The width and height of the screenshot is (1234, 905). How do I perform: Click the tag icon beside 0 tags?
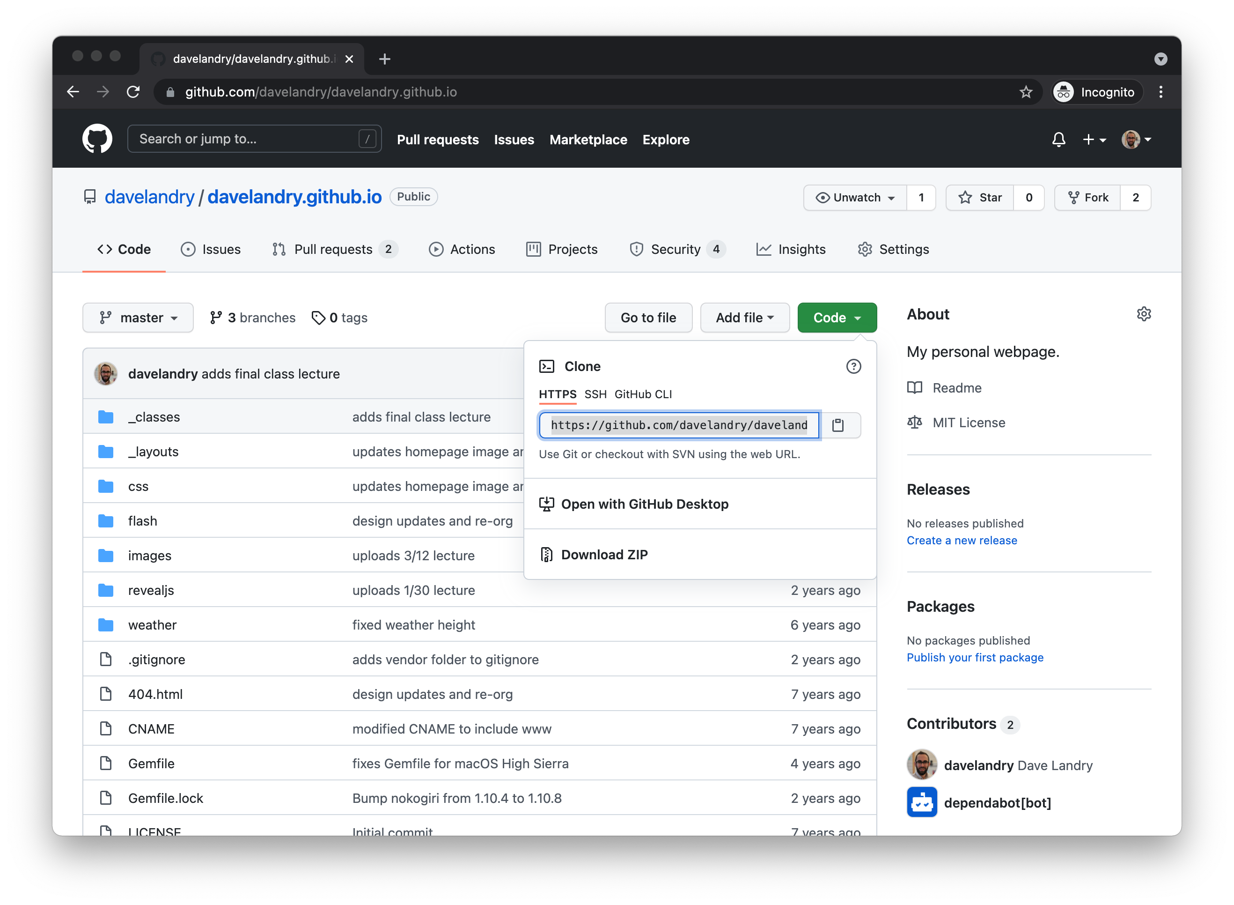coord(318,318)
